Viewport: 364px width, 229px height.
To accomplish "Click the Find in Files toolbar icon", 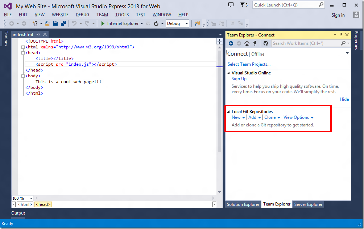I will click(197, 23).
